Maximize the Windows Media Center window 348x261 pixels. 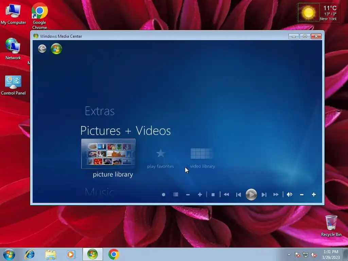point(305,36)
